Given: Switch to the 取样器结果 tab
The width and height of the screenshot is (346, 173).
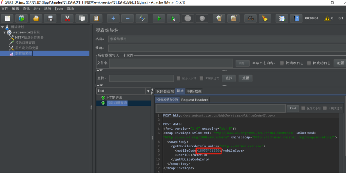Looking at the screenshot, I should (x=165, y=91).
